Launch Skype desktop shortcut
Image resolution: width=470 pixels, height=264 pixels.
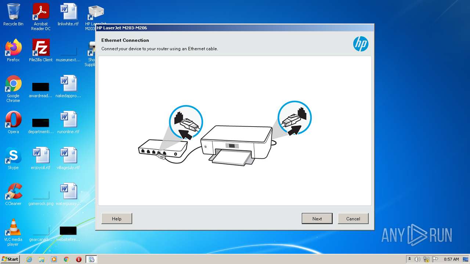[13, 158]
